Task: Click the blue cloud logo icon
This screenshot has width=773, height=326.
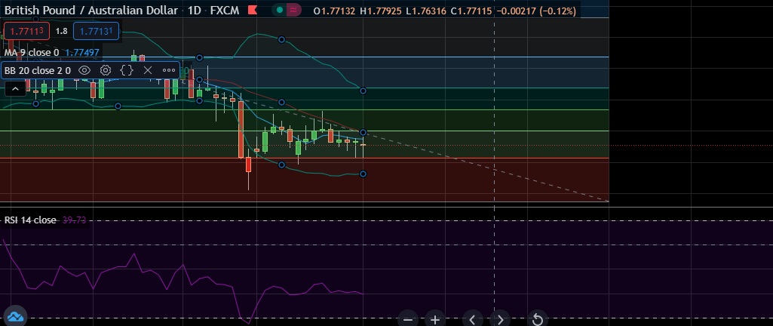Action: click(x=14, y=316)
